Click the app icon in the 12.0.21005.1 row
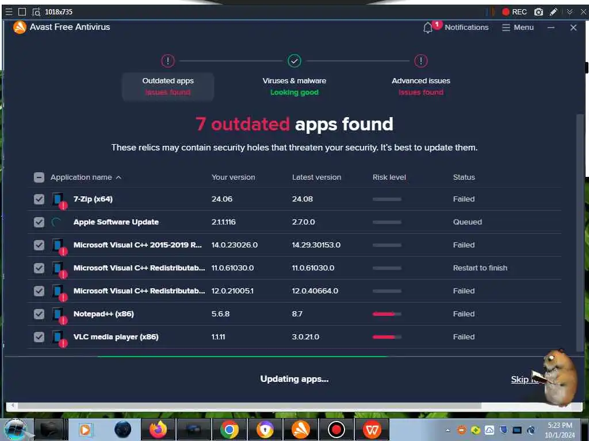The height and width of the screenshot is (441, 589). [x=59, y=292]
